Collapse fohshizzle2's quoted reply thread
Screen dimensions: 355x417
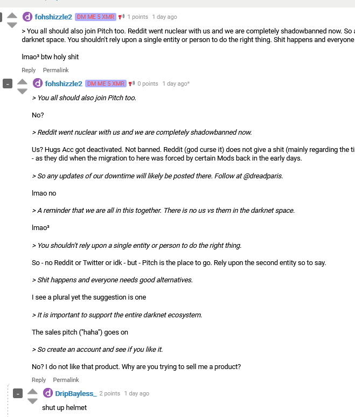pos(8,84)
